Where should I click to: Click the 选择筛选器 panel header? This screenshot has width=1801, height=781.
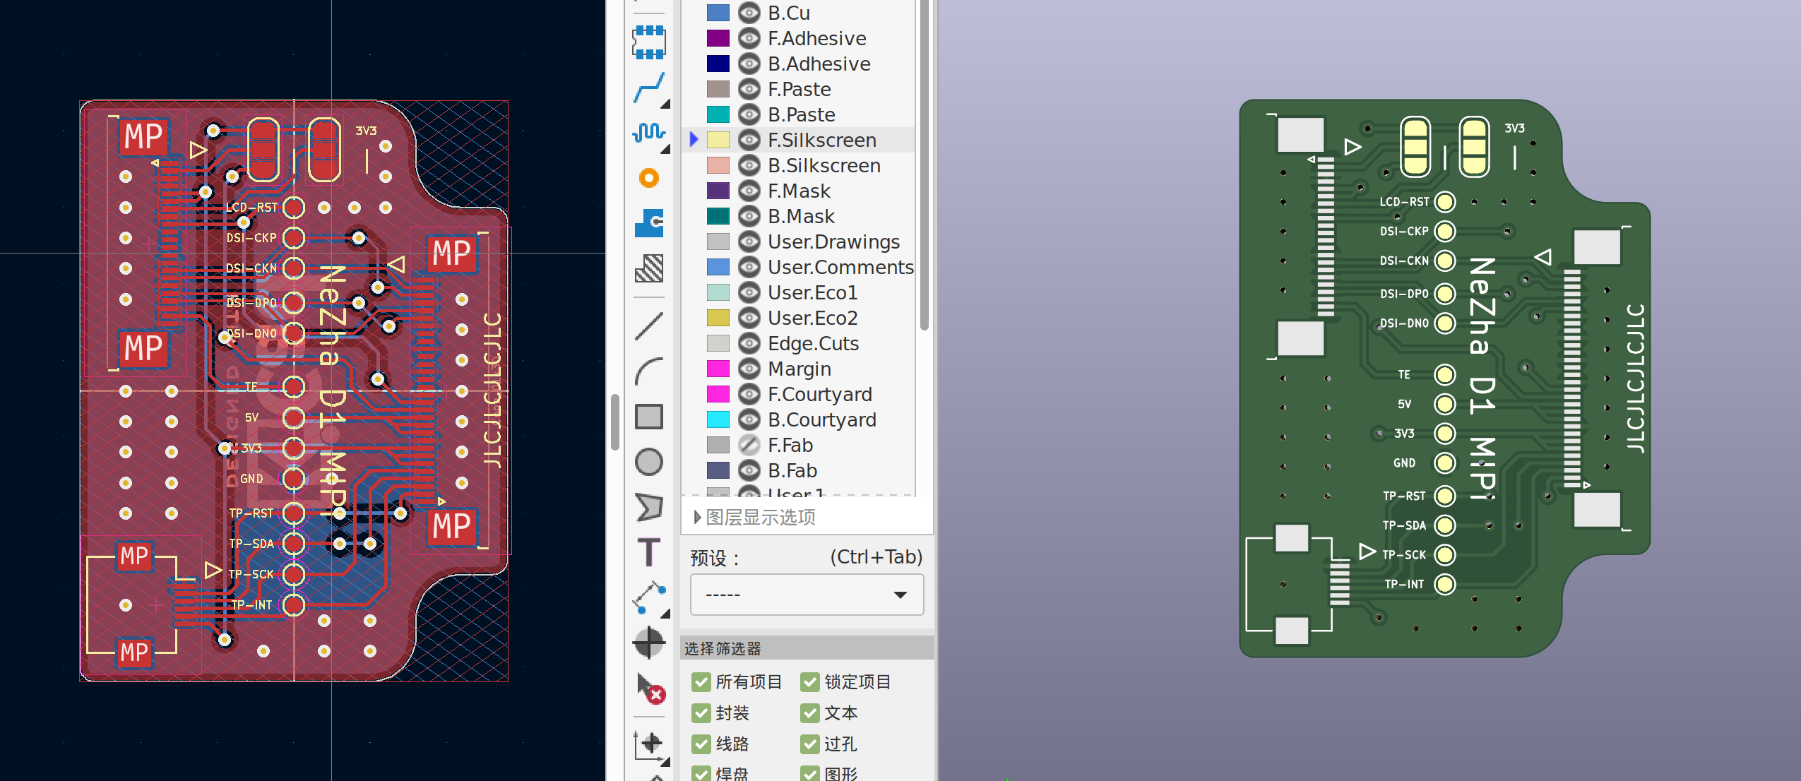click(807, 648)
